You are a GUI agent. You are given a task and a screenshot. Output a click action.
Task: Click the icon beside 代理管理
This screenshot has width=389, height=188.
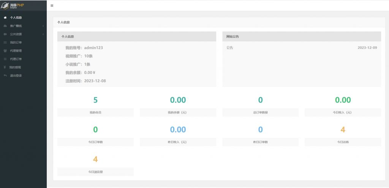pyautogui.click(x=5, y=51)
